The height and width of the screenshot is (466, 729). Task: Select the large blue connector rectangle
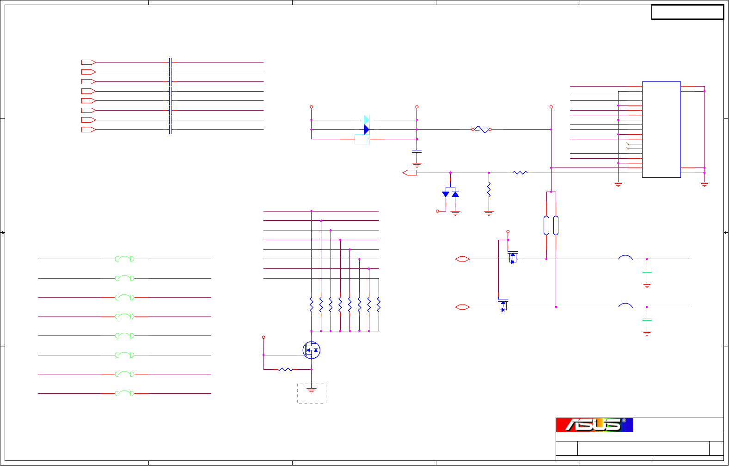click(662, 130)
